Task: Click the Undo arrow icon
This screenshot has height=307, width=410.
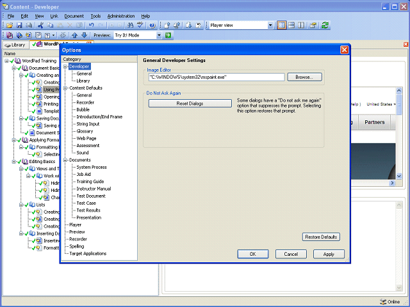Action: click(91, 26)
